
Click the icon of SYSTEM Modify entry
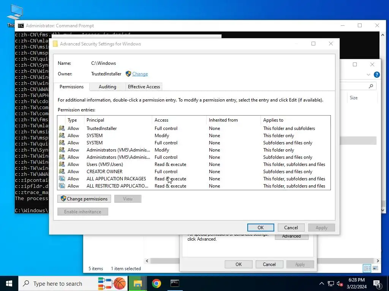pyautogui.click(x=62, y=135)
